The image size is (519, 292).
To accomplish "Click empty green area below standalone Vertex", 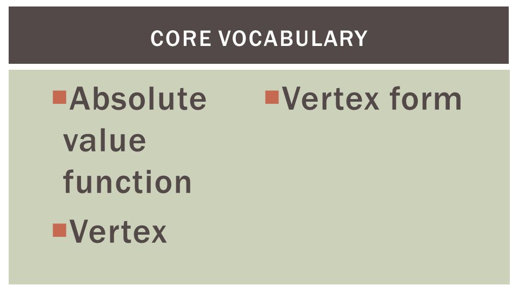I will (132, 265).
